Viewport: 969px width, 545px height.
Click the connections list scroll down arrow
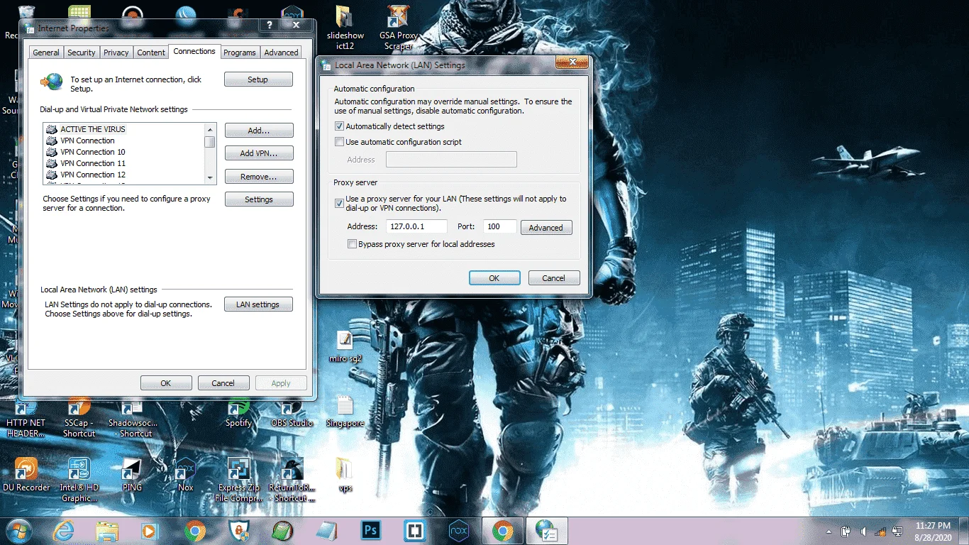tap(211, 178)
